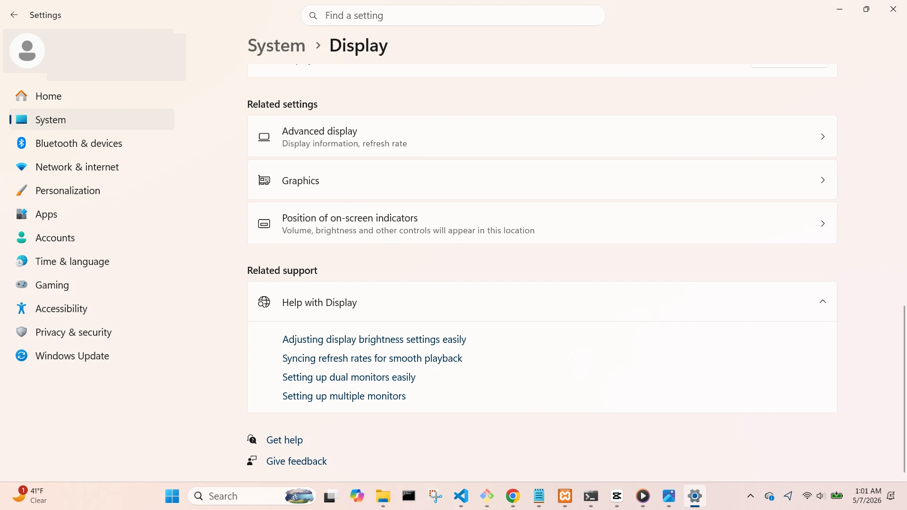Open Syncing refresh rates for smooth playback

[x=372, y=358]
